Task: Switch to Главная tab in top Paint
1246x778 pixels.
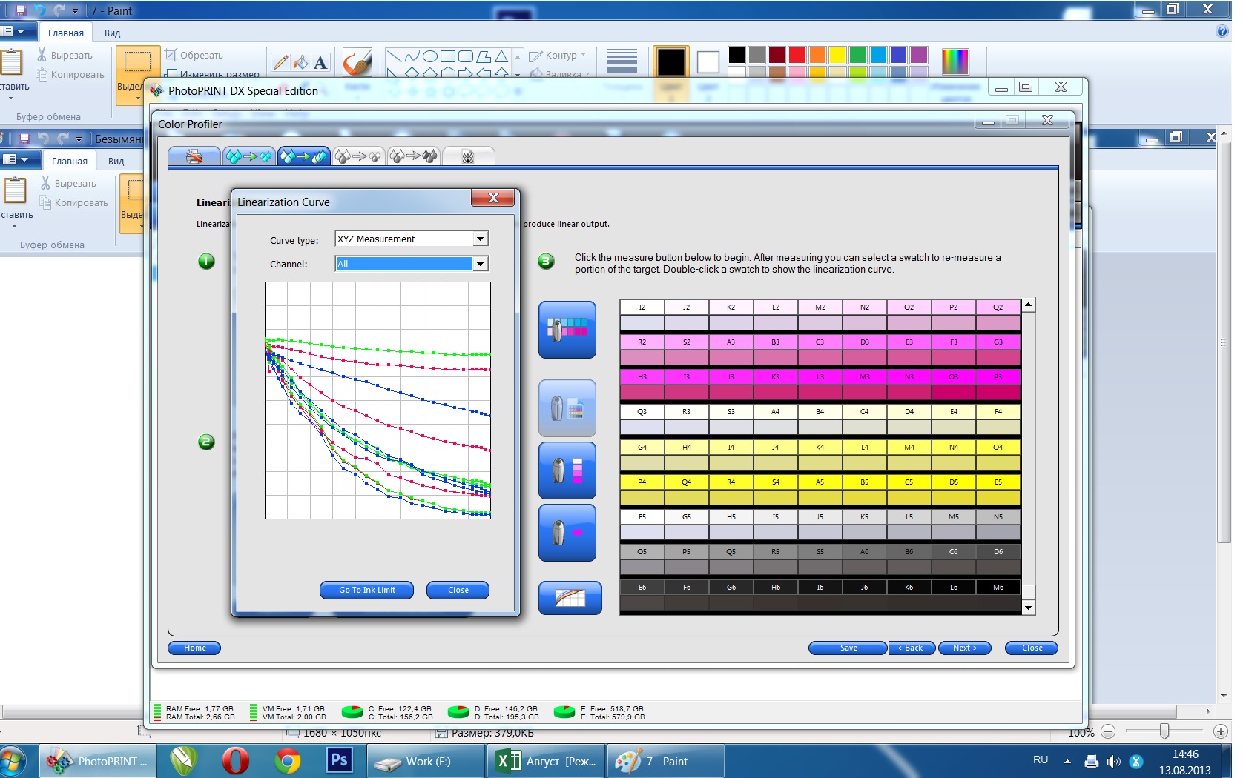Action: point(66,33)
